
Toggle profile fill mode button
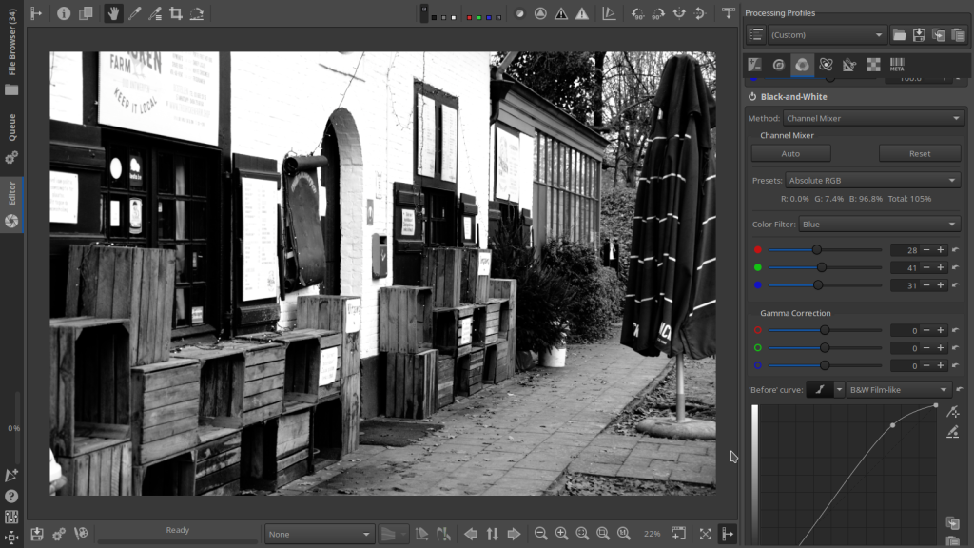[755, 35]
